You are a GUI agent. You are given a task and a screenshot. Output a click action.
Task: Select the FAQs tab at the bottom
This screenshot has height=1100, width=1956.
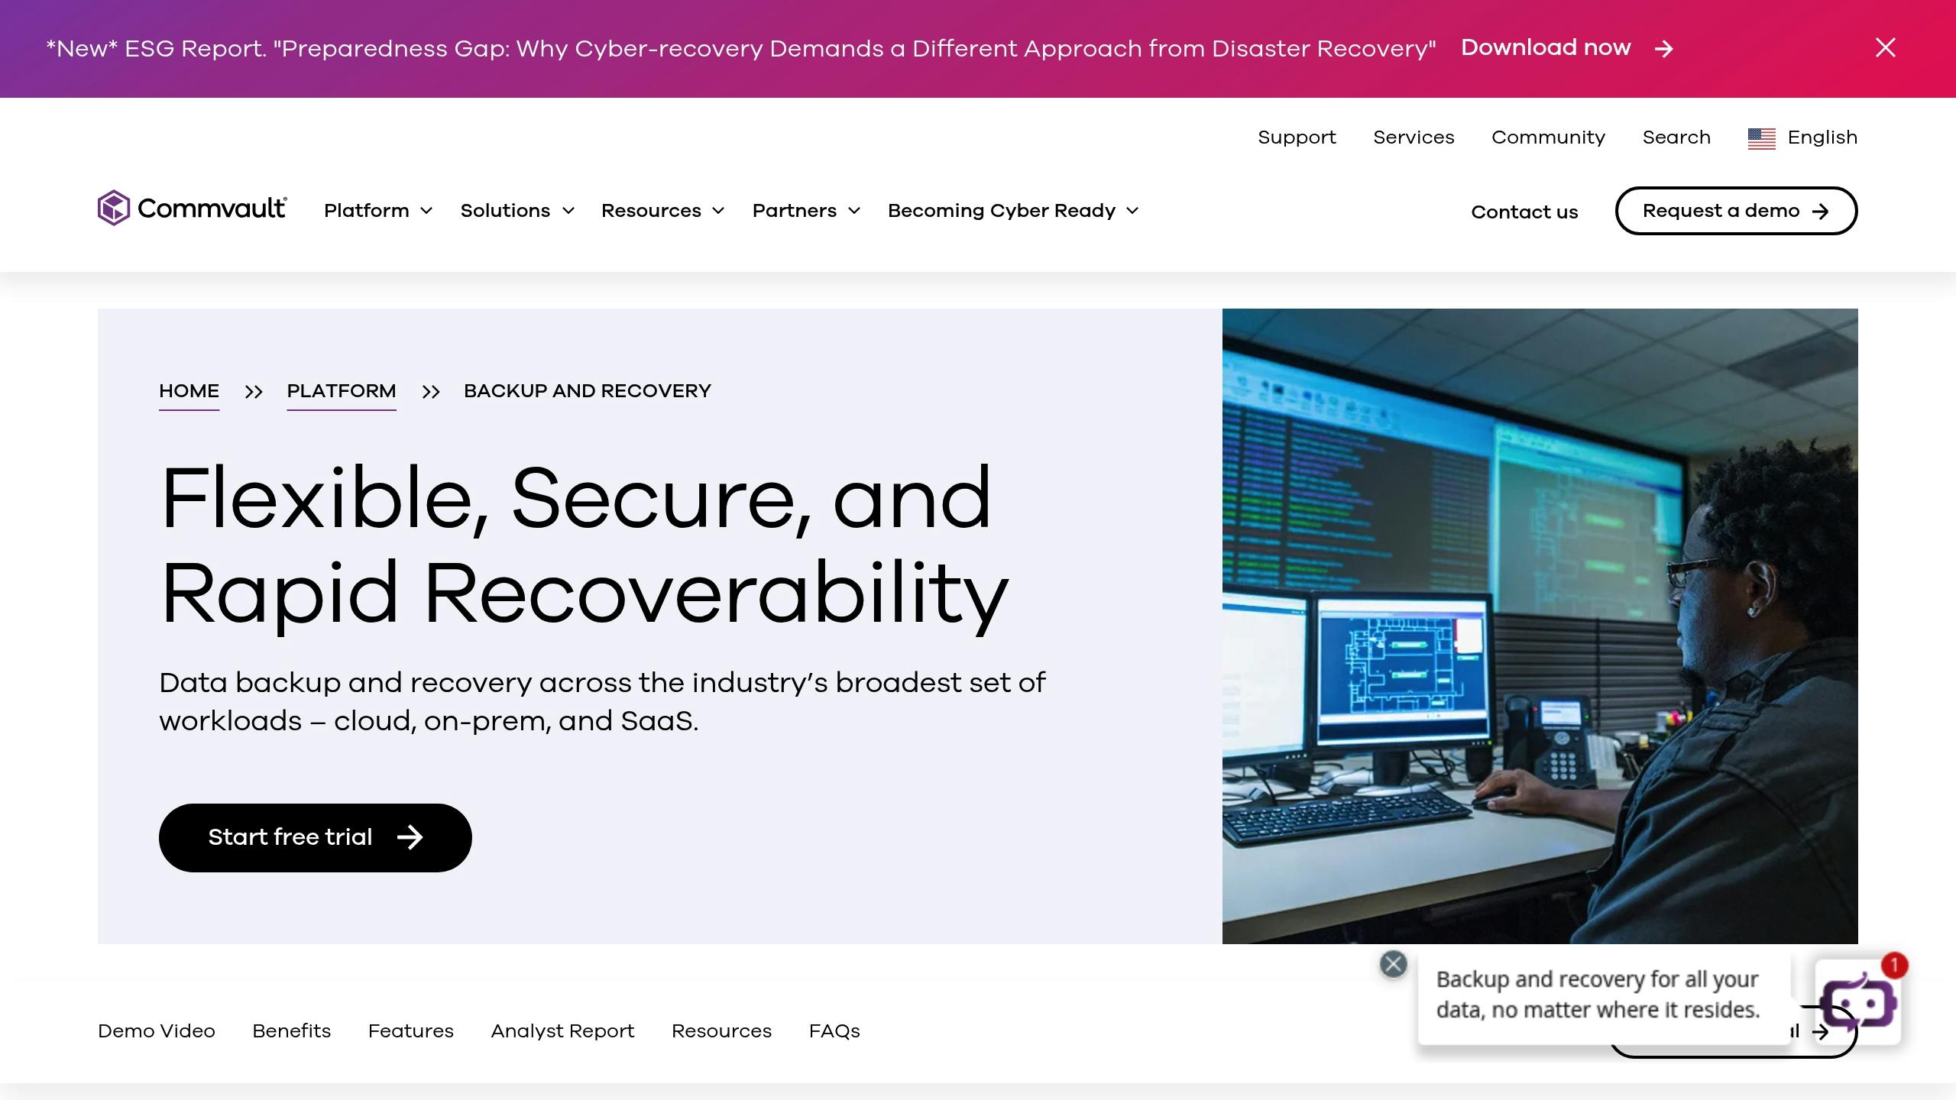point(834,1030)
